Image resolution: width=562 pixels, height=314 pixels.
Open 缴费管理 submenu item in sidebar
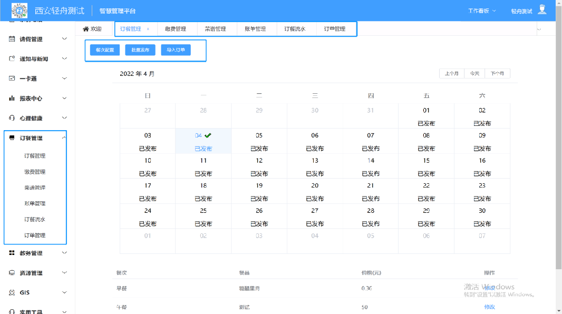coord(35,172)
